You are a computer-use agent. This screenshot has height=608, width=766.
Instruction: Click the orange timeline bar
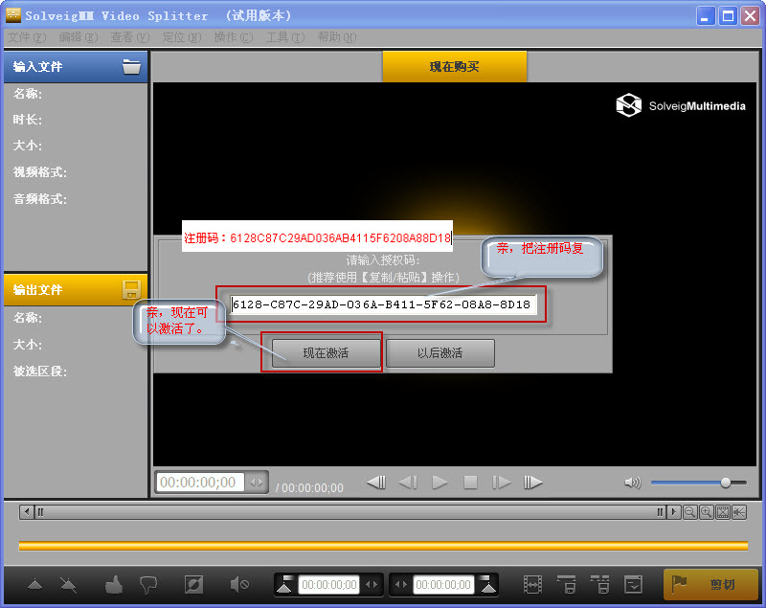tap(384, 546)
